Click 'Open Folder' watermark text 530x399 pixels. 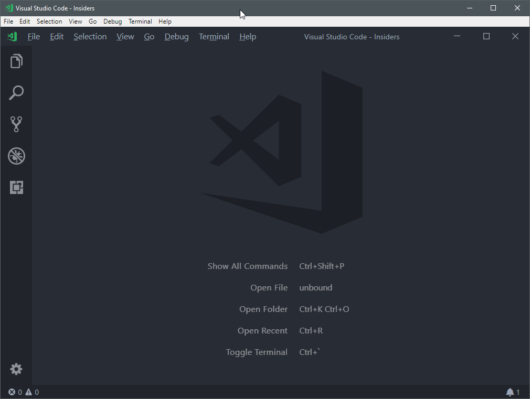[x=263, y=309]
